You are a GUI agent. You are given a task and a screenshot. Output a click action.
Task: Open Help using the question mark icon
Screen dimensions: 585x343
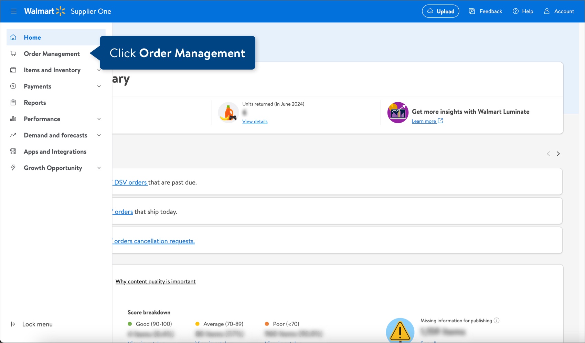coord(515,11)
